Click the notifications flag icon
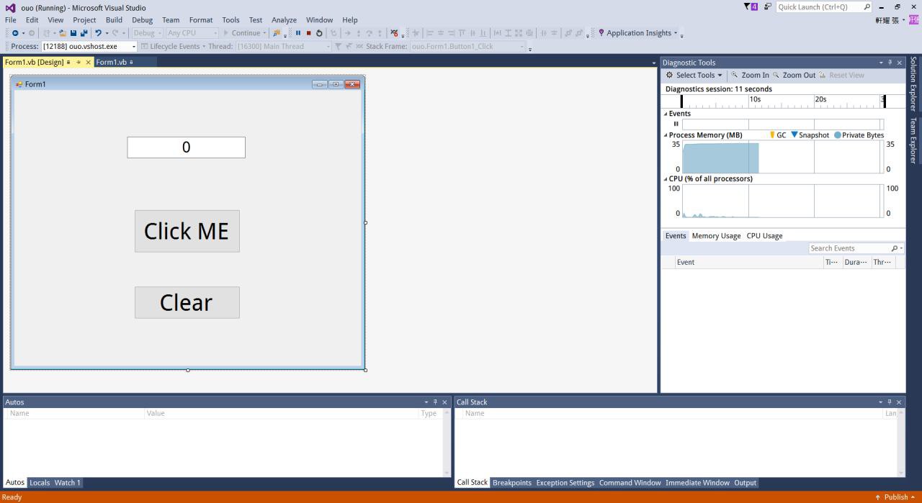This screenshot has width=922, height=503. pyautogui.click(x=751, y=6)
